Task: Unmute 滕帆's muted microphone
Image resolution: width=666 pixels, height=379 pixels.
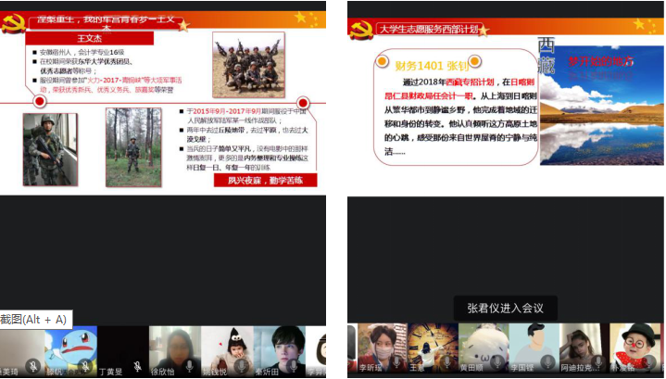Action: tap(85, 367)
